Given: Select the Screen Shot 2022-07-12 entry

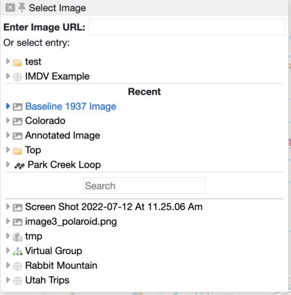Looking at the screenshot, I should pos(114,207).
